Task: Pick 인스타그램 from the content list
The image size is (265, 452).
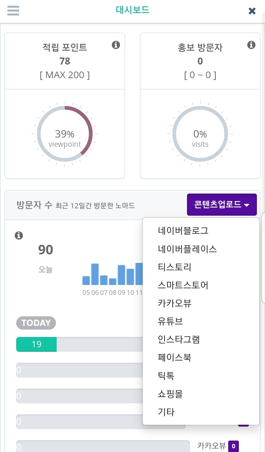Action: [x=179, y=340]
